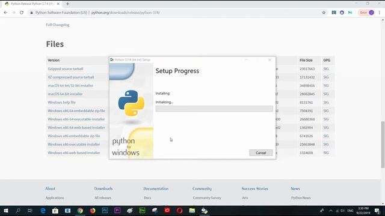Open XZ compressed source tarball link
Image resolution: width=385 pixels, height=216 pixels.
71,77
